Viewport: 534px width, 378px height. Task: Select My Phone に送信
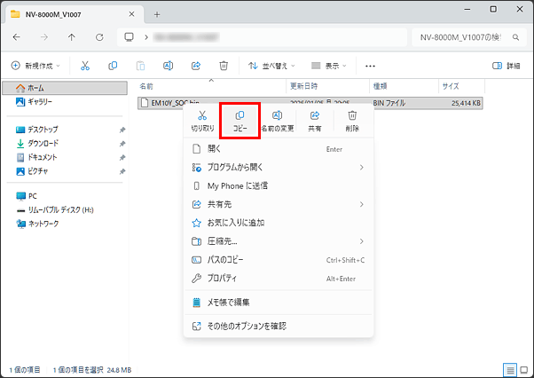[279, 186]
